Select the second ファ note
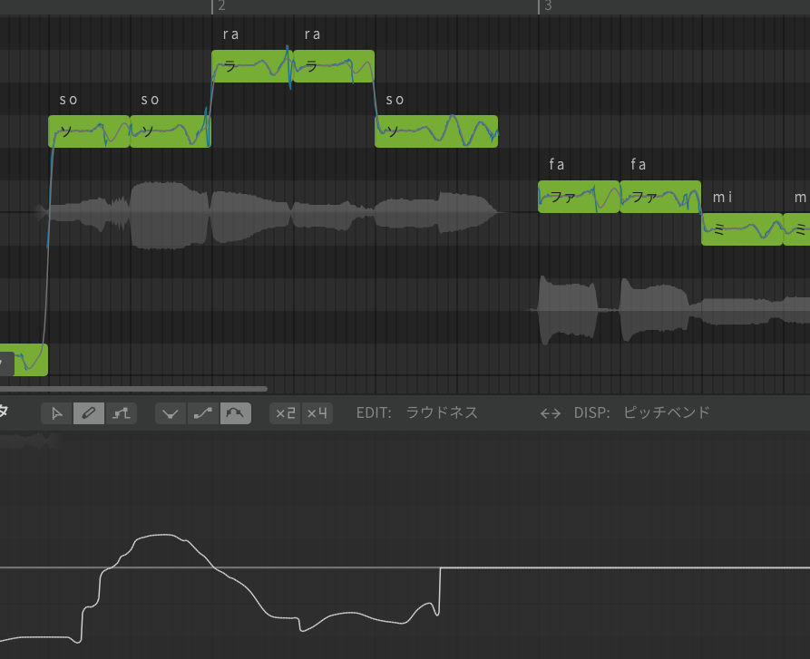The image size is (810, 659). [660, 197]
